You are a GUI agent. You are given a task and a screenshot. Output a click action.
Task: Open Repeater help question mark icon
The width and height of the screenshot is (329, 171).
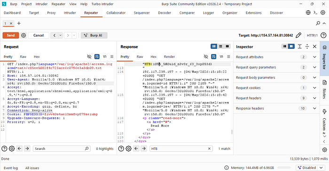pos(323,35)
